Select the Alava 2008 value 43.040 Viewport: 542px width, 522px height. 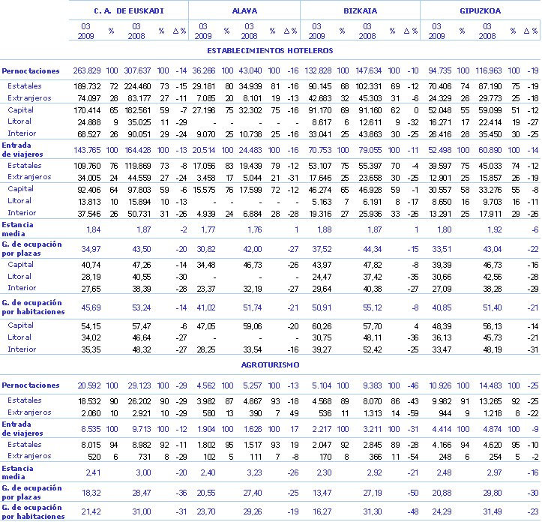point(250,71)
